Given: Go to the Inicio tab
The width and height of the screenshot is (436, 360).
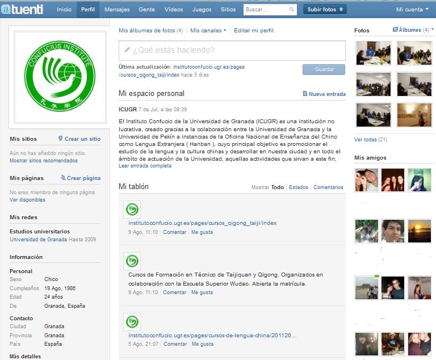Looking at the screenshot, I should (x=64, y=9).
